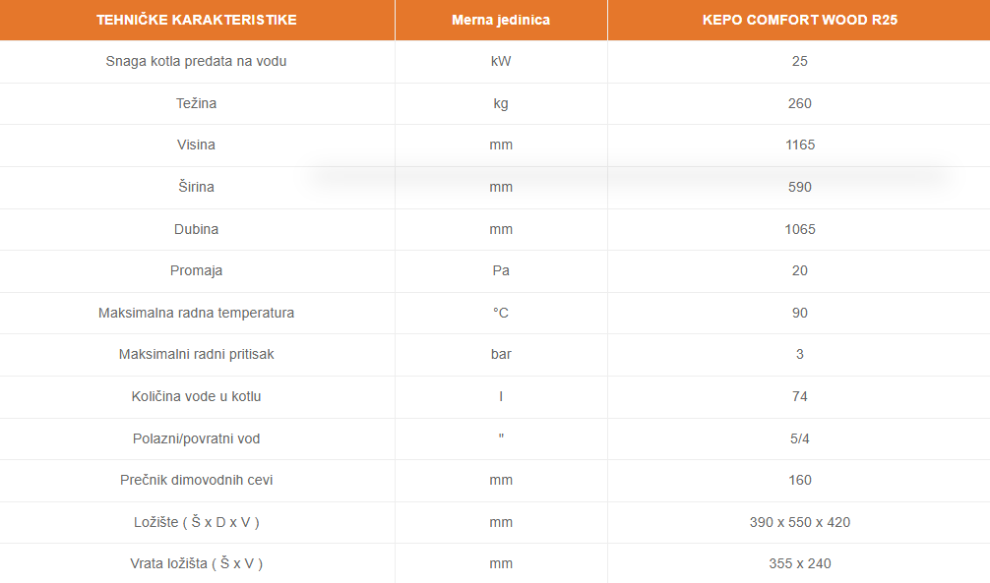
Task: Select the Polazni/povratni vod label
Action: coord(197,438)
